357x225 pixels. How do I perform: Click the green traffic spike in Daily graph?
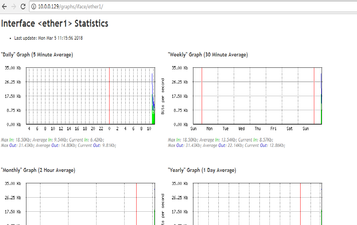(x=153, y=117)
